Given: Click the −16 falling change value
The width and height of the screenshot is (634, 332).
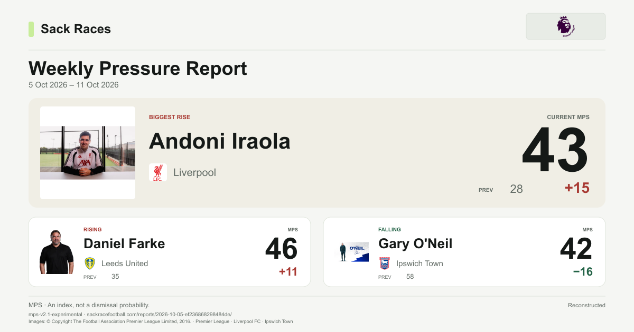Looking at the screenshot, I should (x=583, y=272).
